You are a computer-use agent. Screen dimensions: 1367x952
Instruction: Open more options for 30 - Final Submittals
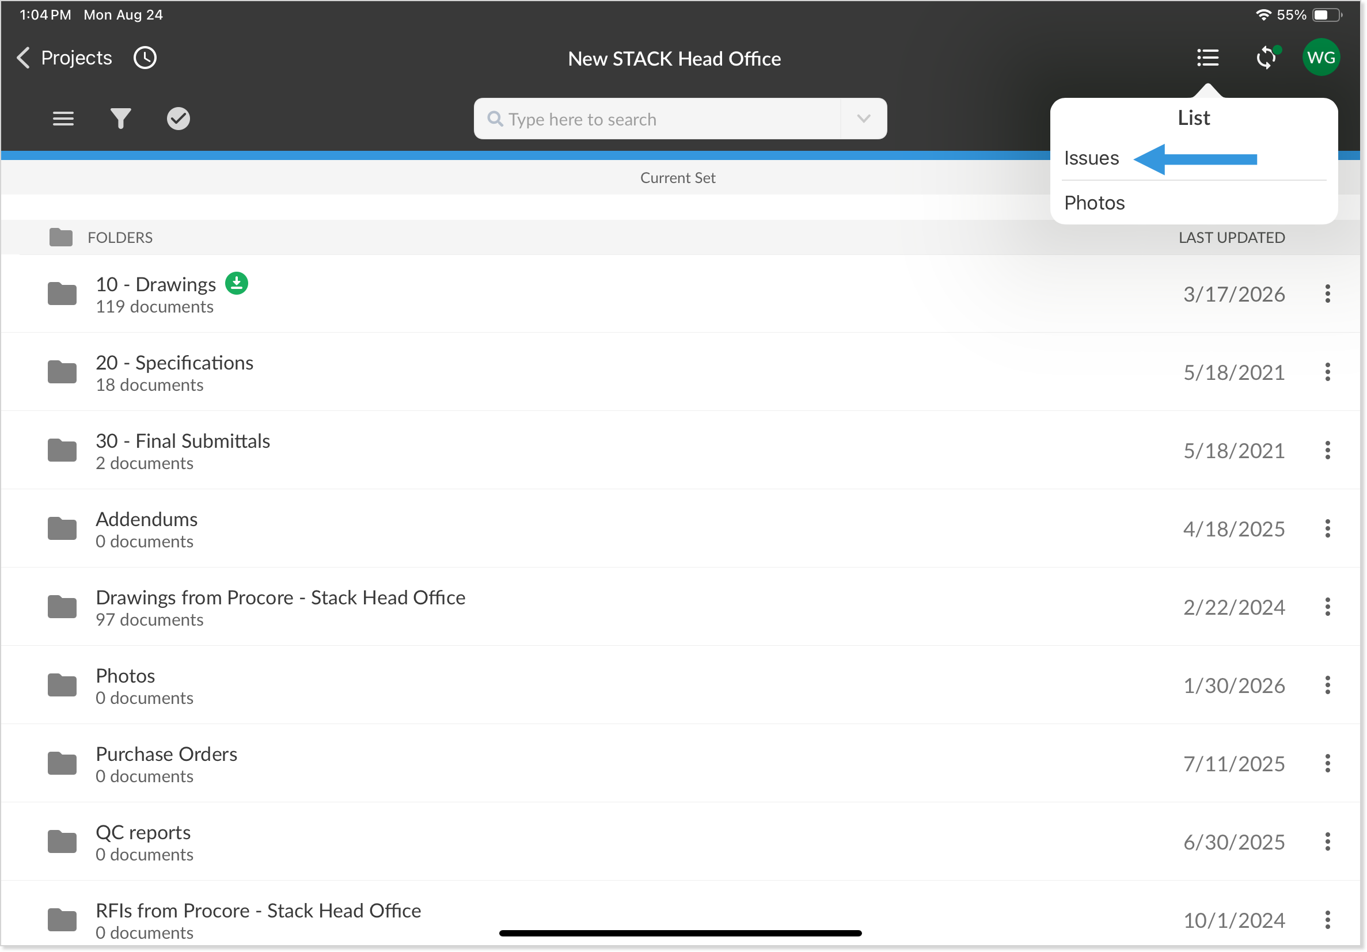click(x=1327, y=451)
